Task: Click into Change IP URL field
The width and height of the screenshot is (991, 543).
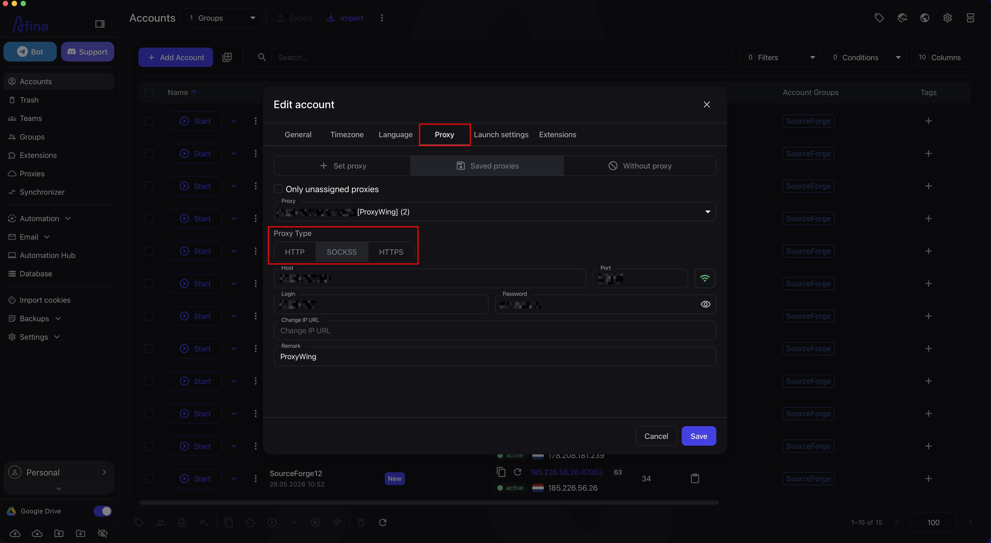Action: (x=495, y=331)
